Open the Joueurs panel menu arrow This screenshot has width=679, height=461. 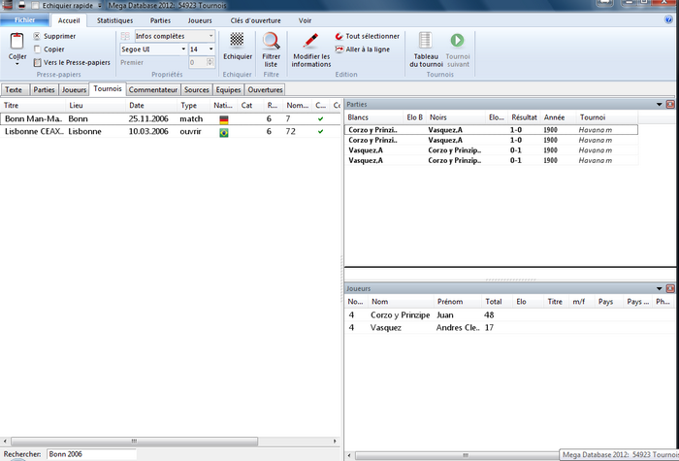coord(659,288)
